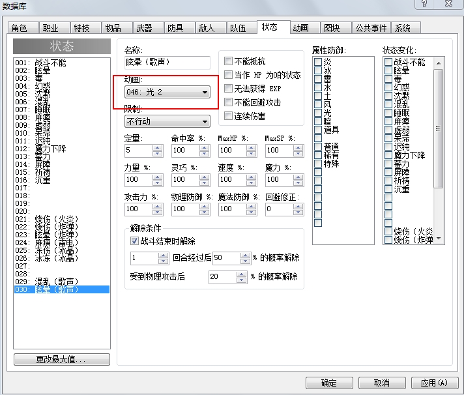464x395 pixels.
Task: Check the 光 element defense box
Action: click(x=318, y=113)
